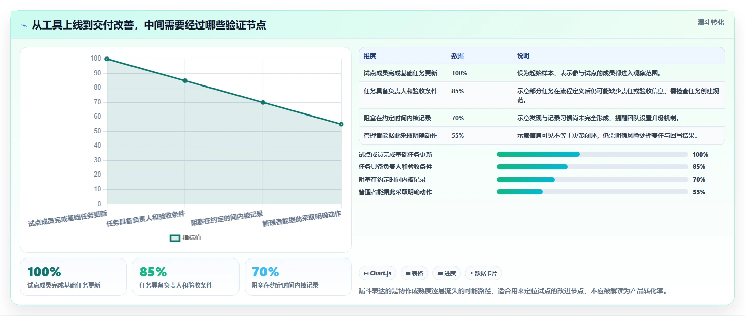
Task: Click table cell 试点成员完成基础任务更新
Action: pos(401,73)
